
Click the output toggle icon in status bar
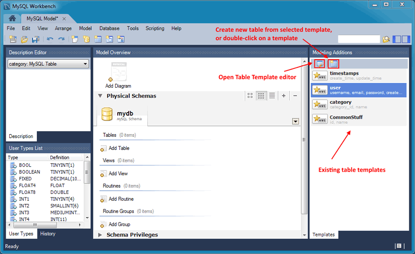399,246
